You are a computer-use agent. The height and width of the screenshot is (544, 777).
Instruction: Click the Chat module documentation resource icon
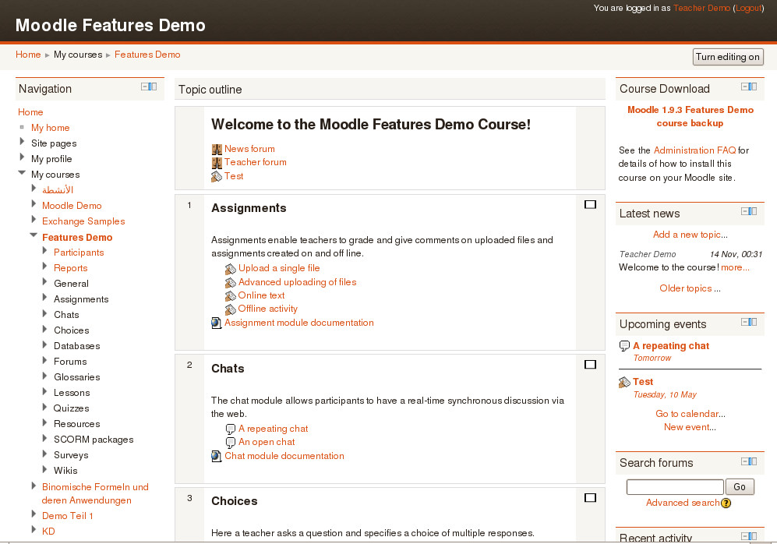point(217,456)
